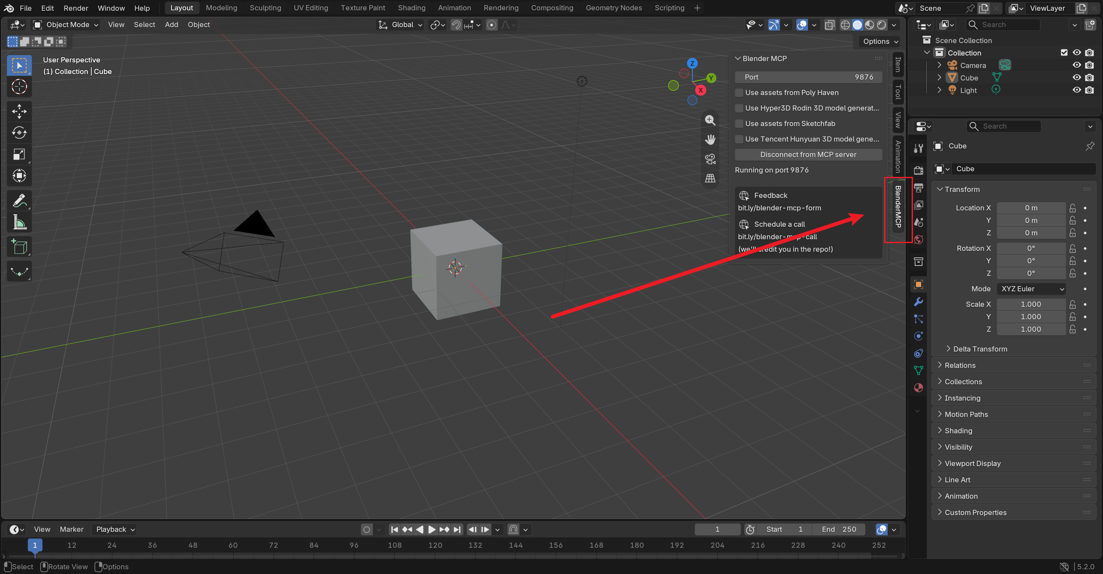Click the play animation button
The height and width of the screenshot is (574, 1103).
point(432,529)
